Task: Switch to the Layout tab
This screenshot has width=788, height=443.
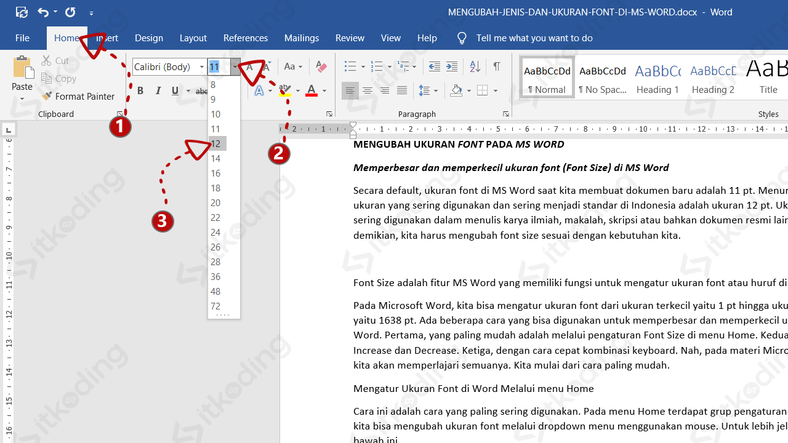Action: coord(193,38)
